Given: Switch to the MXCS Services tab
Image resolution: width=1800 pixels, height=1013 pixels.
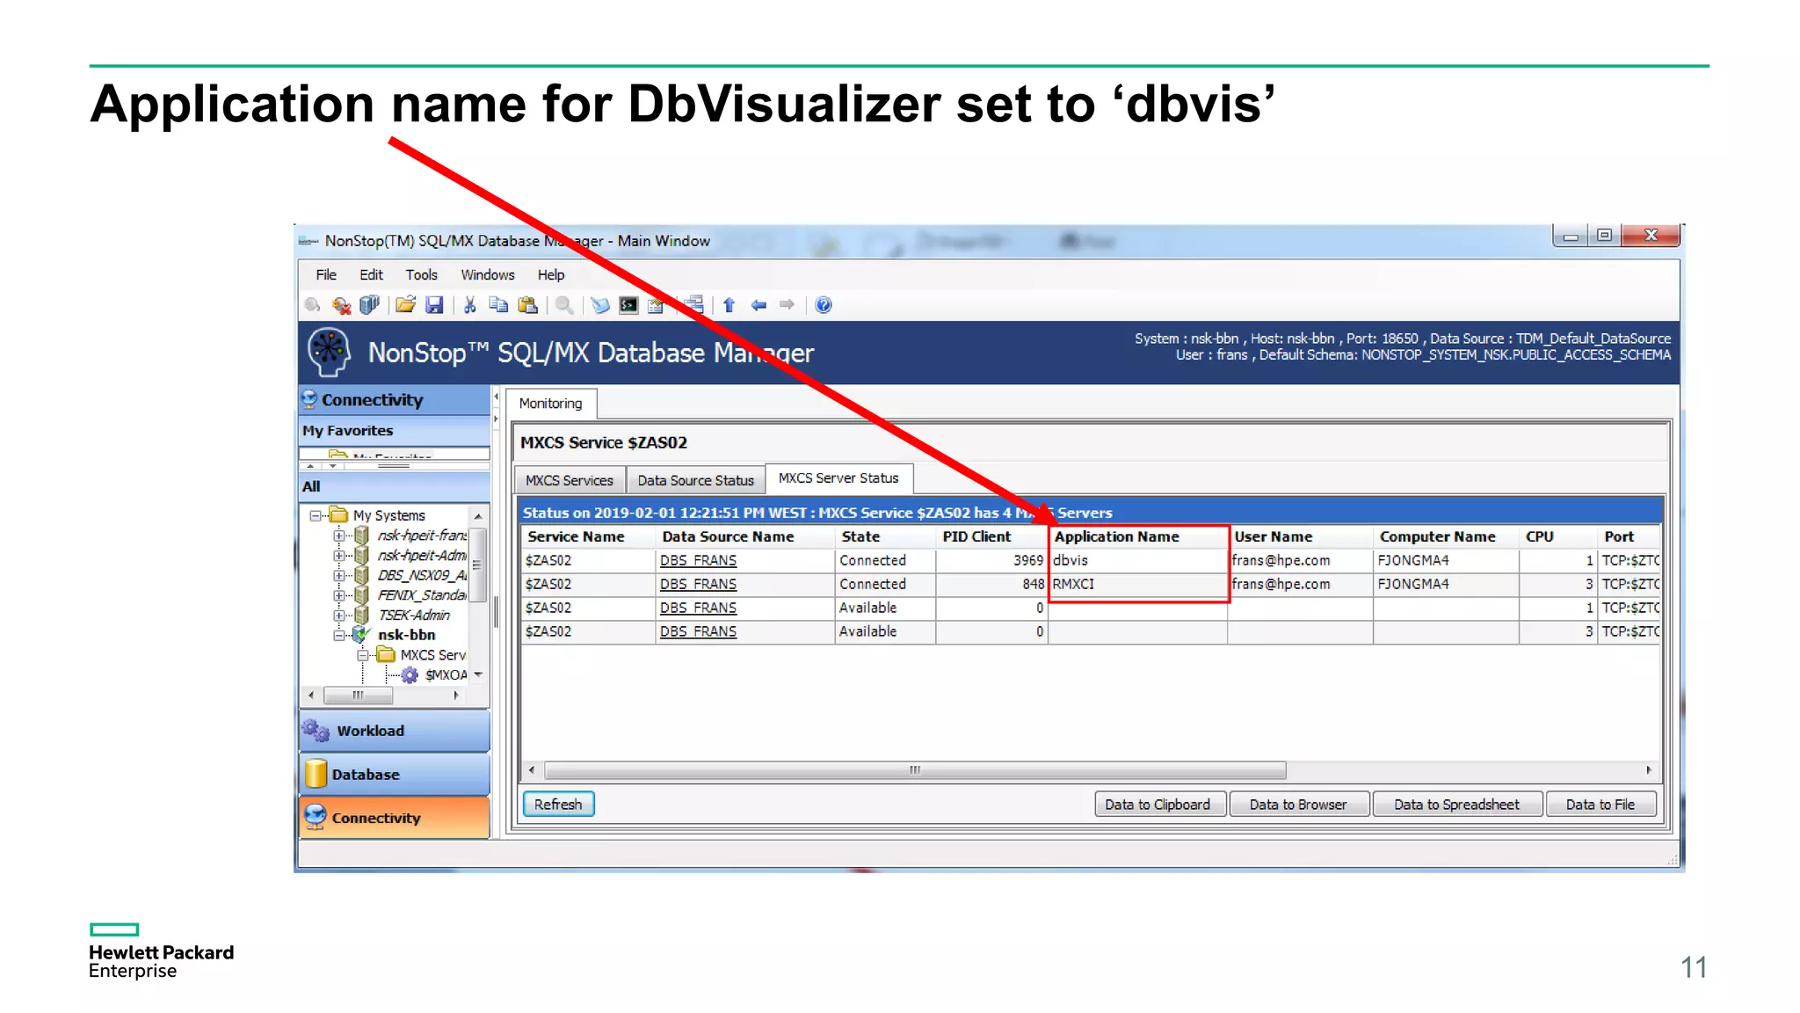Looking at the screenshot, I should coord(570,480).
